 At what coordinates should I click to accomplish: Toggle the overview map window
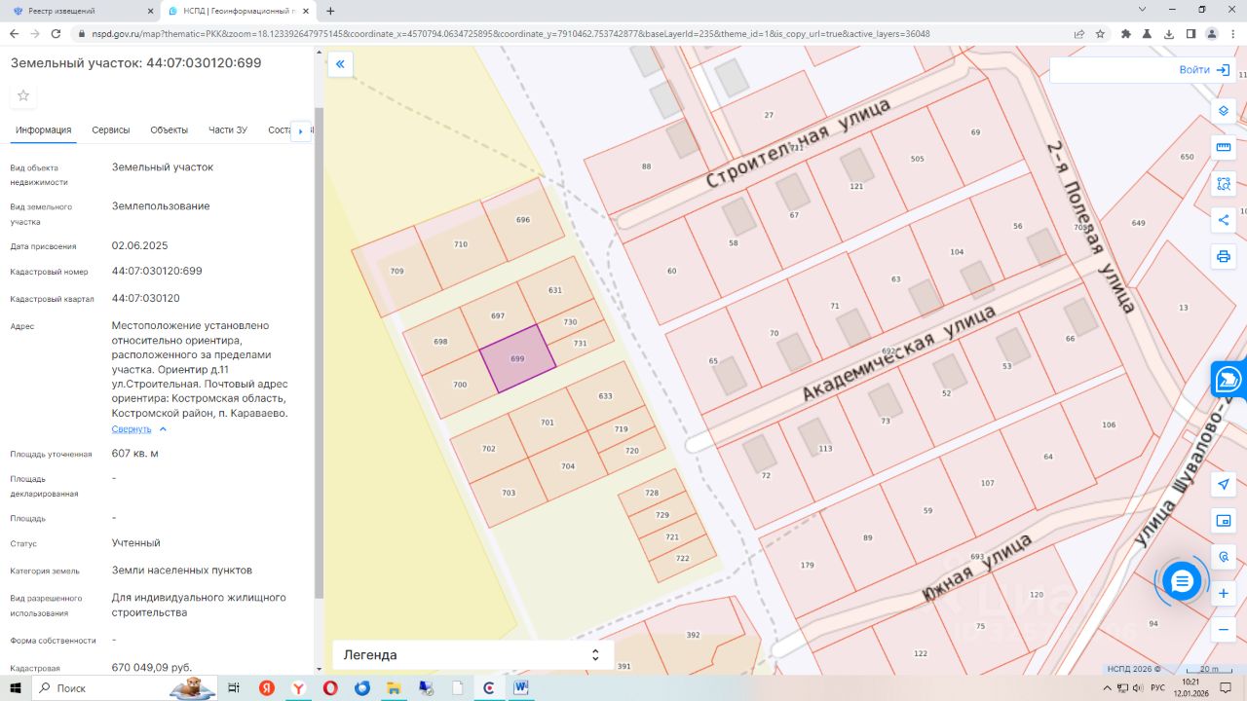tap(1224, 521)
